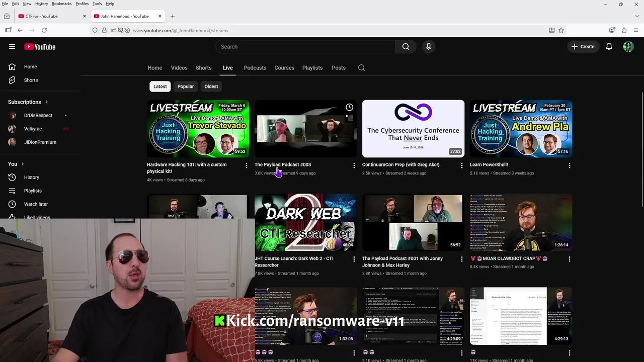Search within the channel using magnifier icon
The image size is (644, 362).
[x=361, y=68]
